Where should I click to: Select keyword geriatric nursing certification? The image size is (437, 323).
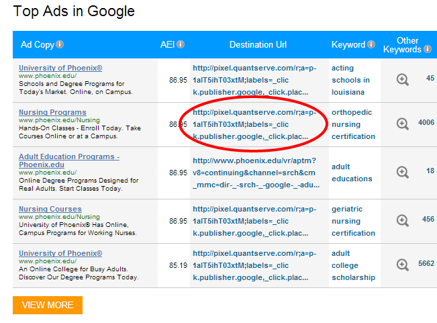point(353,221)
